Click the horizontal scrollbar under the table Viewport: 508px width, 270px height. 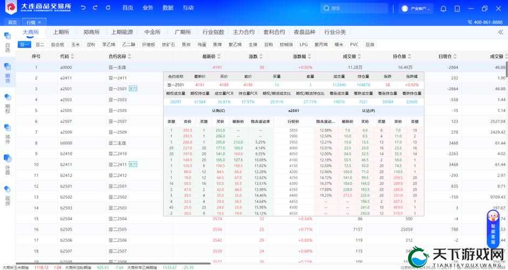point(113,263)
